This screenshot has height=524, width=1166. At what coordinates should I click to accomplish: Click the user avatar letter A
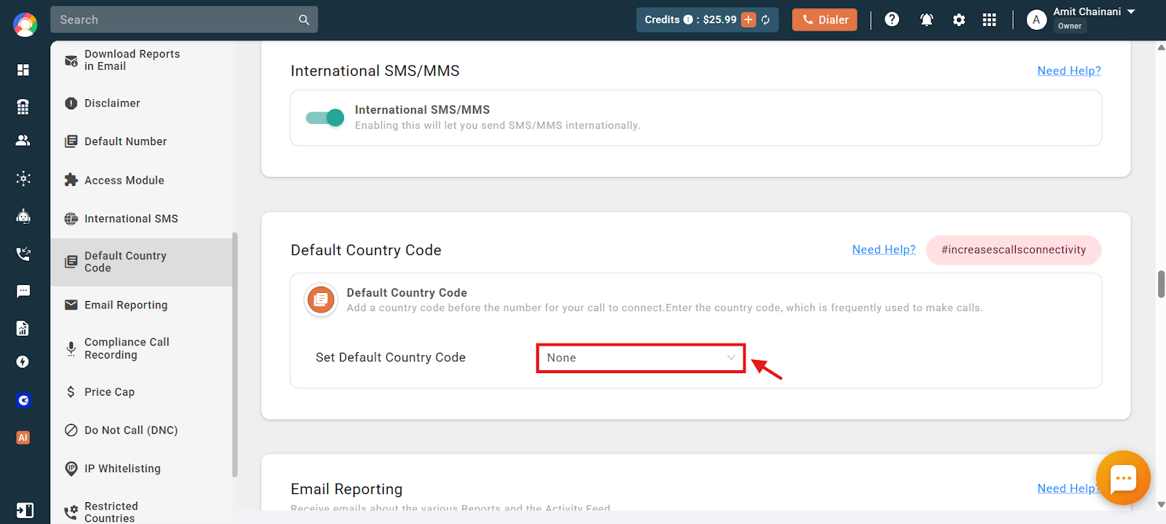pyautogui.click(x=1036, y=20)
